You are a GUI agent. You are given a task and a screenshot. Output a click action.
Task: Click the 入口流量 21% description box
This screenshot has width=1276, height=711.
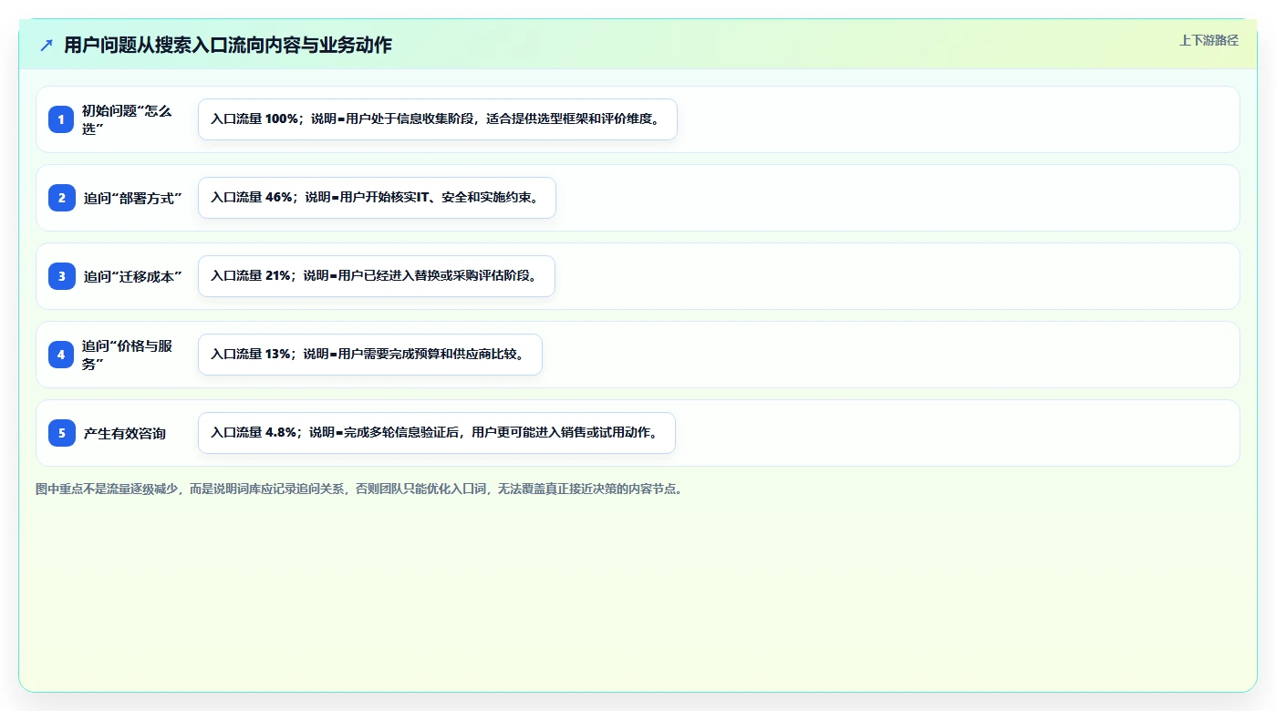tap(377, 276)
